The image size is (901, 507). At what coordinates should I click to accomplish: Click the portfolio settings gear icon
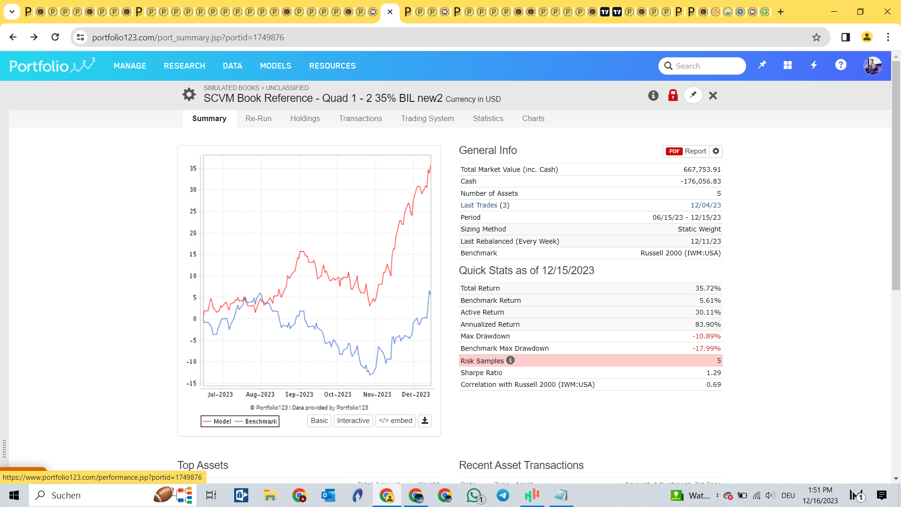(189, 94)
